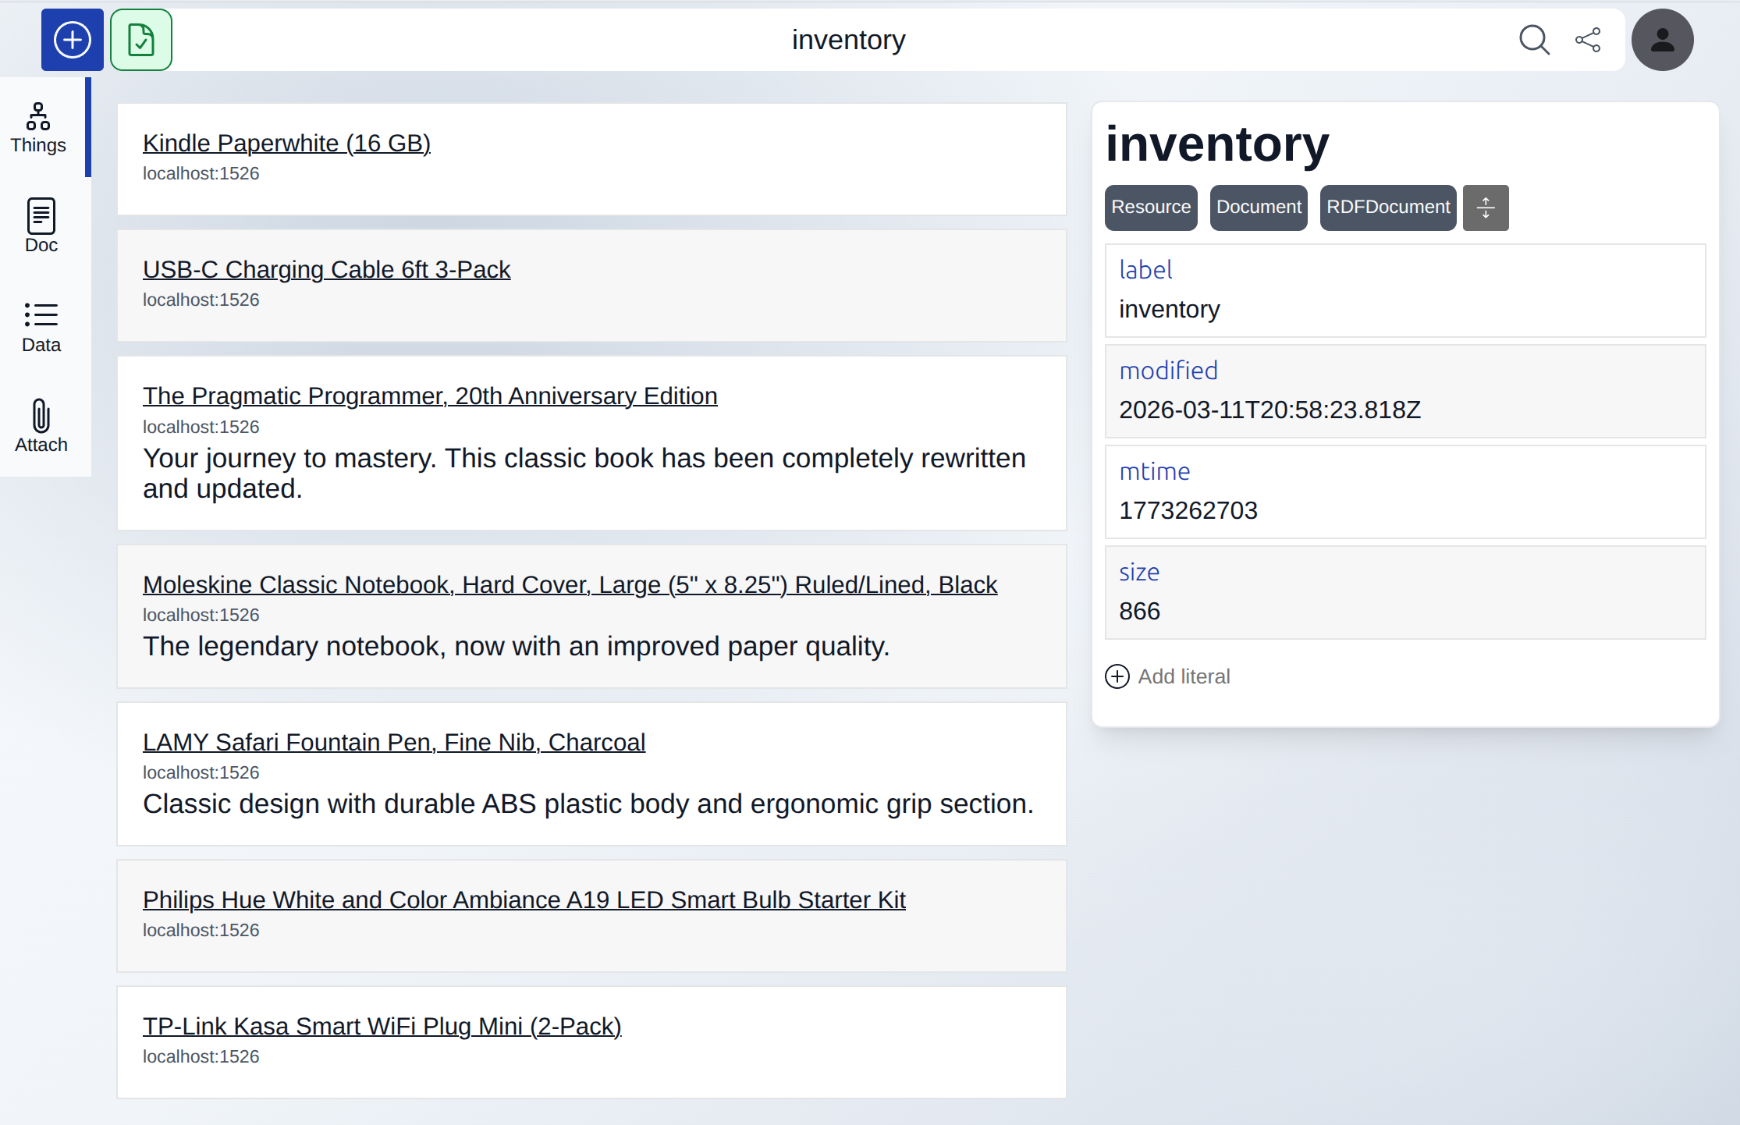Open Philips Hue Smart Bulb Starter Kit link
The width and height of the screenshot is (1740, 1125).
(524, 900)
